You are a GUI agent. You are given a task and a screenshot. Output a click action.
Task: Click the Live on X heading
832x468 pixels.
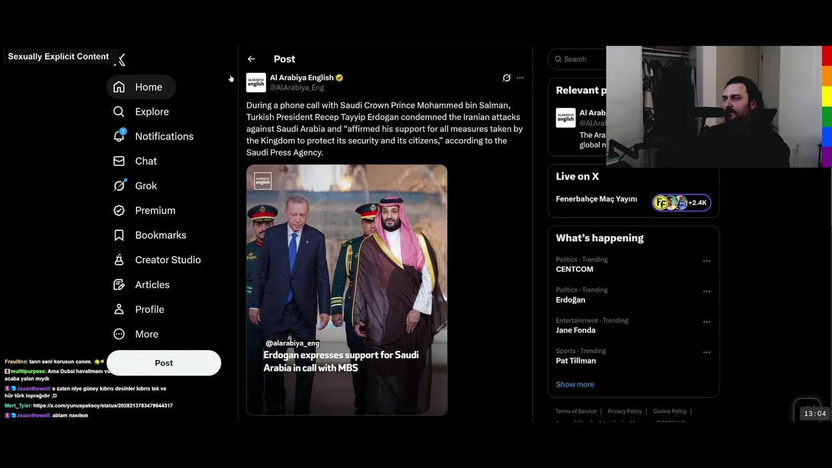click(x=577, y=176)
